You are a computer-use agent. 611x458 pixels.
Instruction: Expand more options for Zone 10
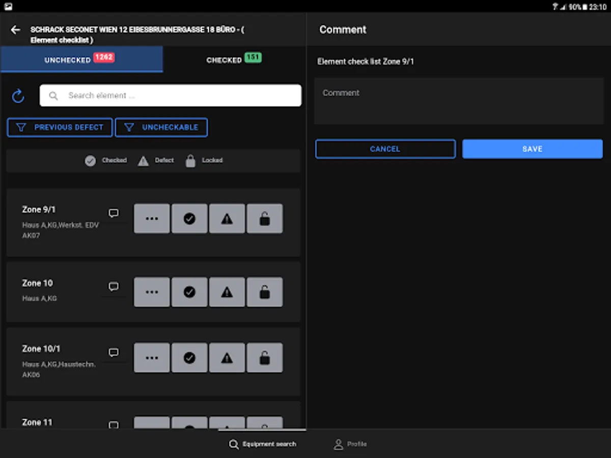(x=152, y=292)
